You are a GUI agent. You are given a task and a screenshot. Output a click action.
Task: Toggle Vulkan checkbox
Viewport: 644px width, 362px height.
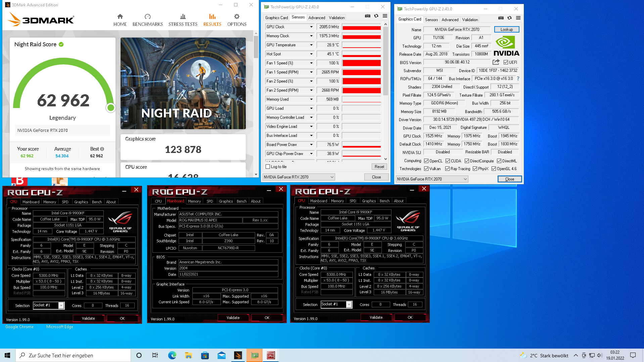pyautogui.click(x=426, y=169)
